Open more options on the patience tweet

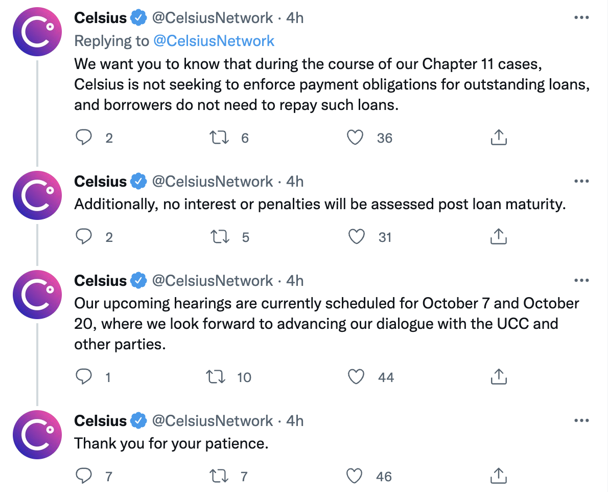581,420
